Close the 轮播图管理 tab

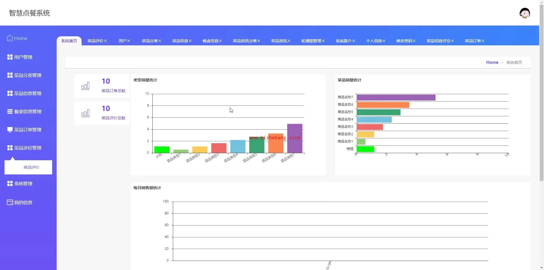click(323, 41)
